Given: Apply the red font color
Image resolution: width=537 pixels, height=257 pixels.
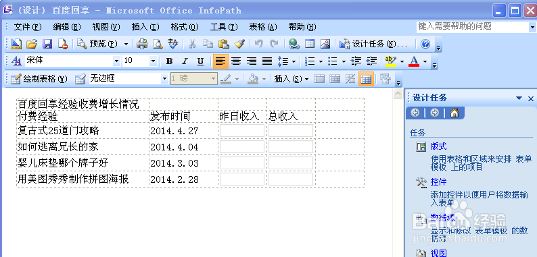Looking at the screenshot, I should (x=414, y=61).
